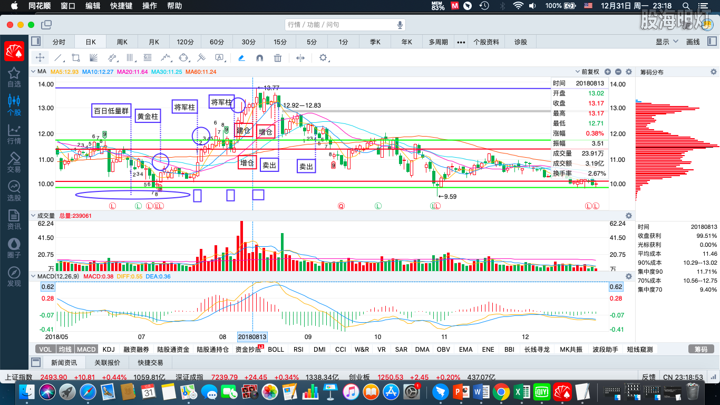Select the BOLL indicator
Screen dimensions: 720x405
276,349
